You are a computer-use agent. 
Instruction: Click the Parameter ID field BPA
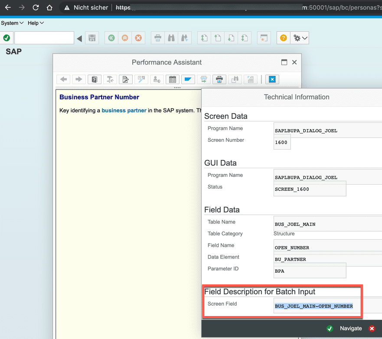tap(310, 271)
